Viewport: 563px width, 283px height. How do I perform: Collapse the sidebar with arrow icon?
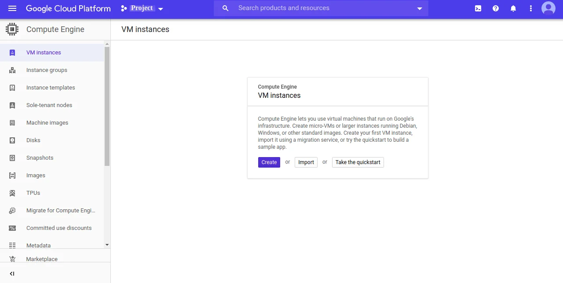point(12,274)
